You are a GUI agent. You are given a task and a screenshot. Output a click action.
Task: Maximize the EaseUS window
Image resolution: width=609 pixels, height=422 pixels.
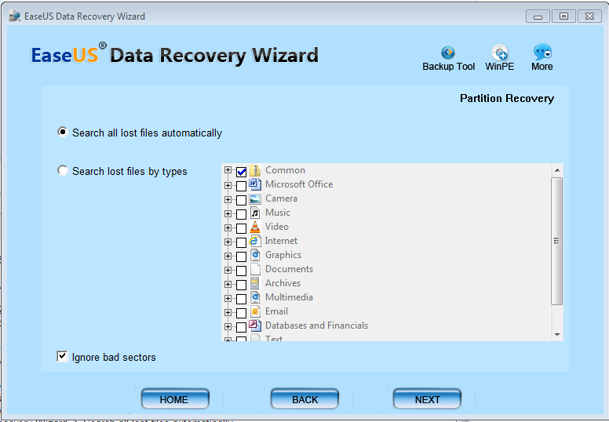(563, 16)
